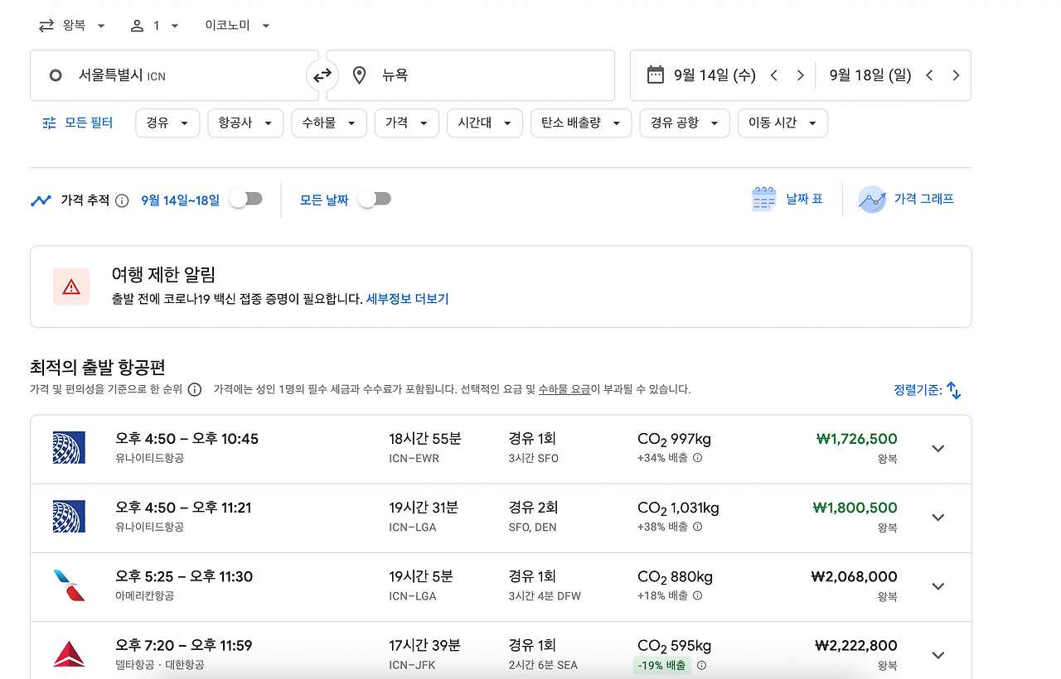Viewport: 1061px width, 679px height.
Task: Open the calendar icon next to departure date
Action: pyautogui.click(x=655, y=75)
